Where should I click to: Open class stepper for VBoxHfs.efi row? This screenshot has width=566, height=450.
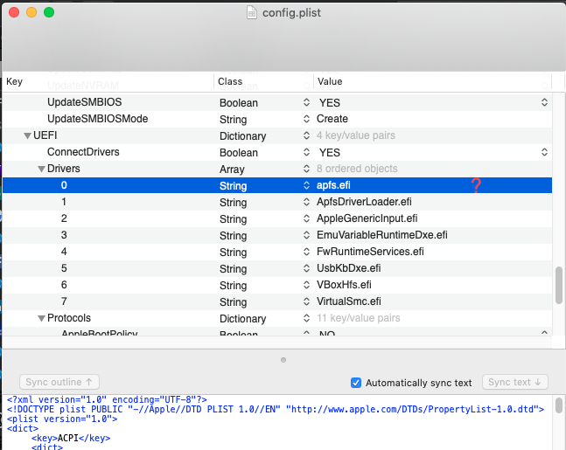306,285
